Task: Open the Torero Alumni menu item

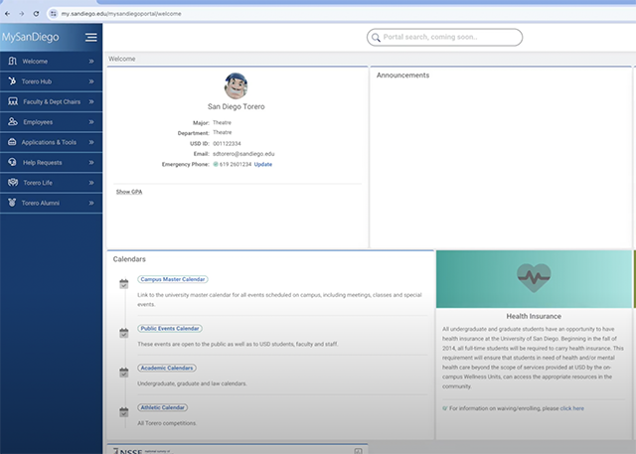Action: click(x=51, y=203)
